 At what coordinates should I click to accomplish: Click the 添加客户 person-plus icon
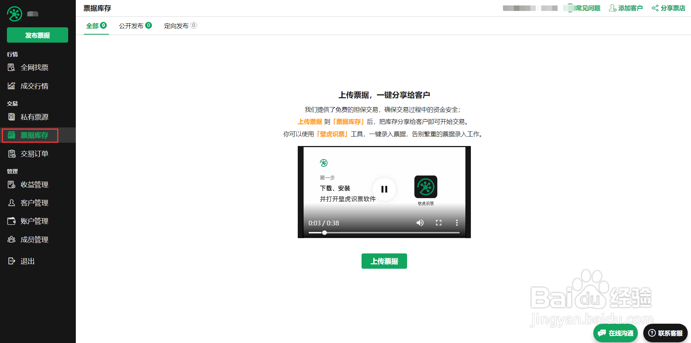pyautogui.click(x=613, y=8)
